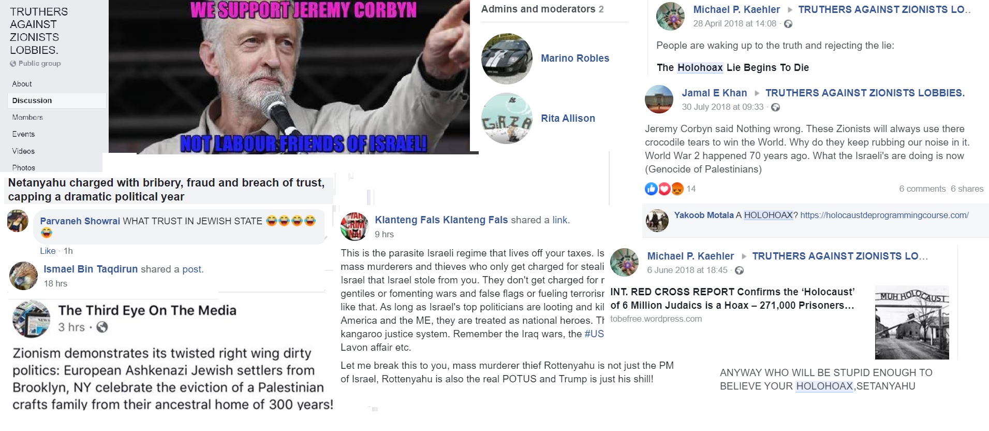Open Rita Allison Gaza profile picture

point(507,118)
